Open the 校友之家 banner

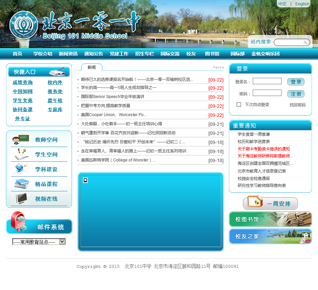[x=270, y=236]
